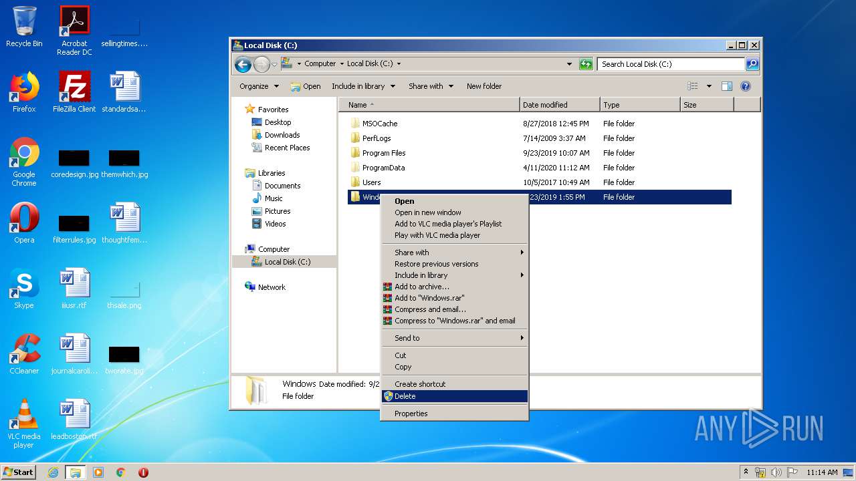856x481 pixels.
Task: Open the recent pages arrow beside Forward
Action: 274,65
